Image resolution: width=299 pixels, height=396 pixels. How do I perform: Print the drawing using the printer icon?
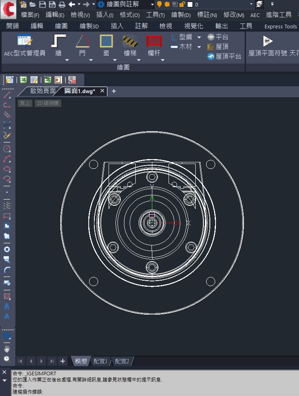(x=62, y=4)
